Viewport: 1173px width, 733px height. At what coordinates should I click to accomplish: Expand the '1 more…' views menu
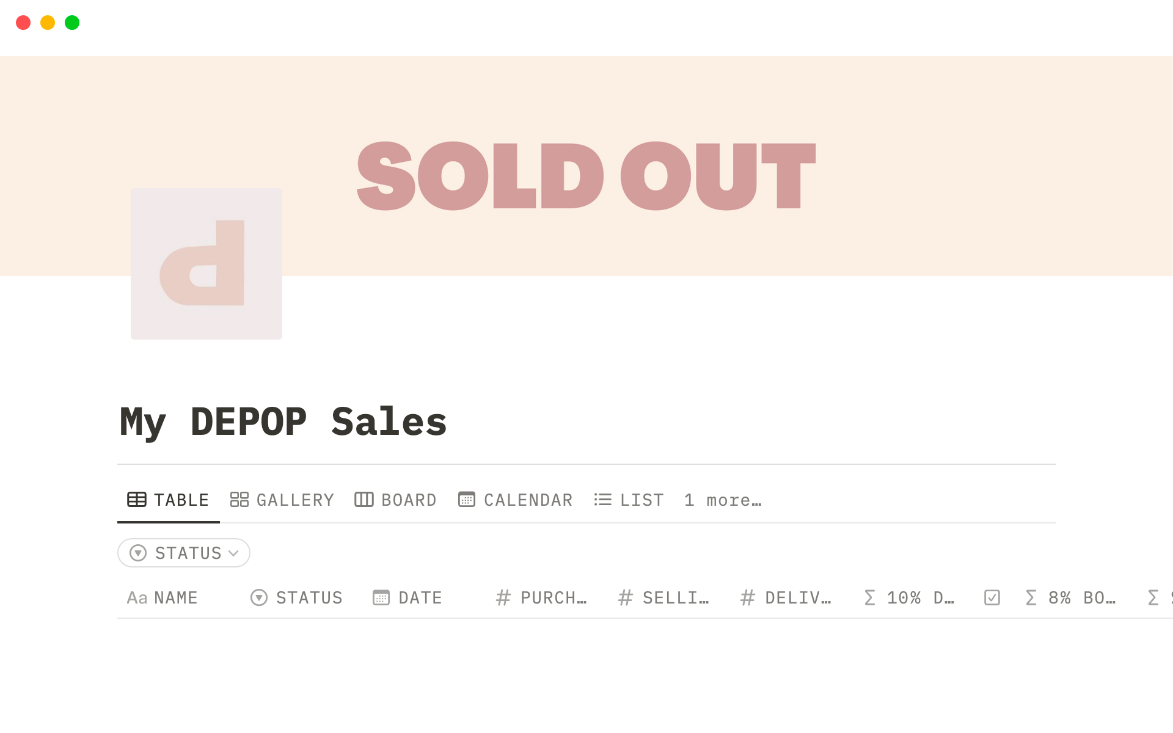pyautogui.click(x=723, y=500)
